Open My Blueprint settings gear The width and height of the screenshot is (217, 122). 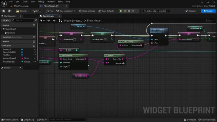click(x=36, y=20)
